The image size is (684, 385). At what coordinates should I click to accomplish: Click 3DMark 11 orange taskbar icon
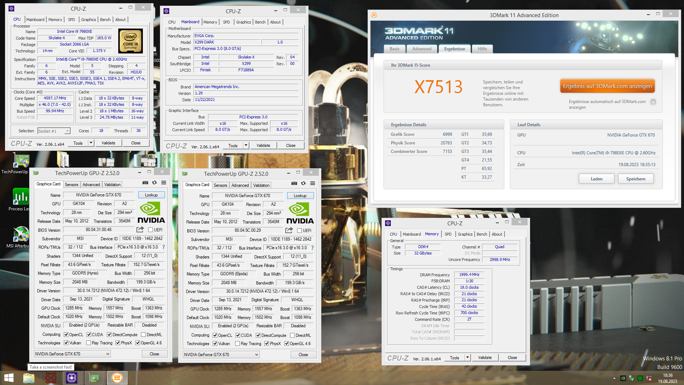pyautogui.click(x=117, y=378)
